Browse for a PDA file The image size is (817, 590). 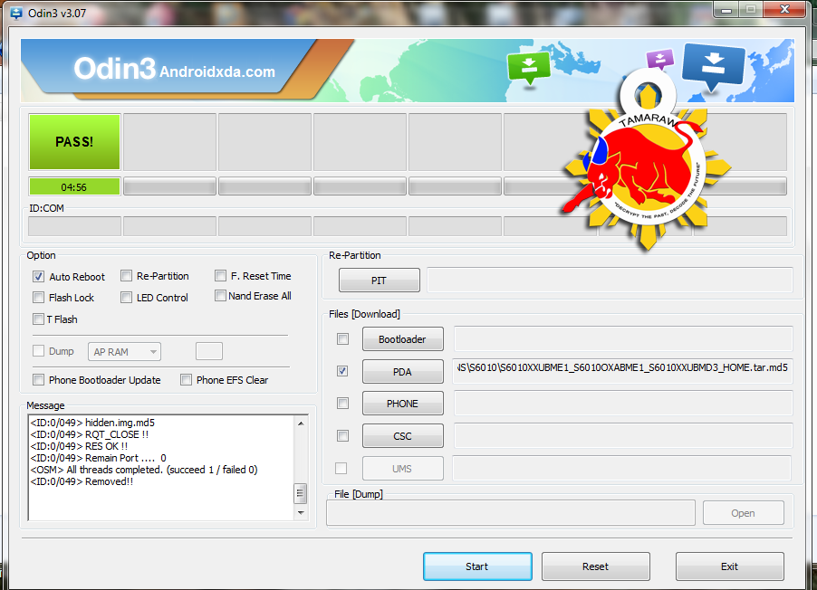403,372
